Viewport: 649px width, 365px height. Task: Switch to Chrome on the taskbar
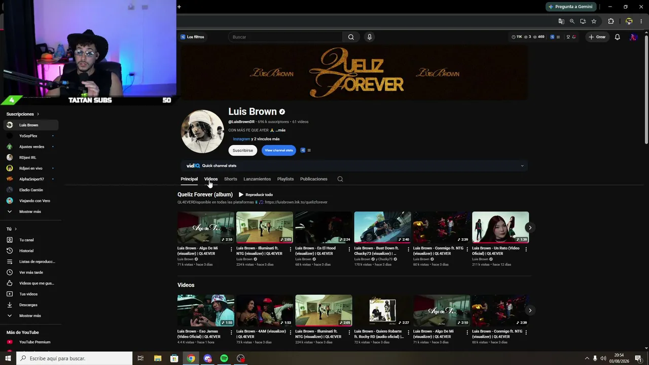coord(191,358)
